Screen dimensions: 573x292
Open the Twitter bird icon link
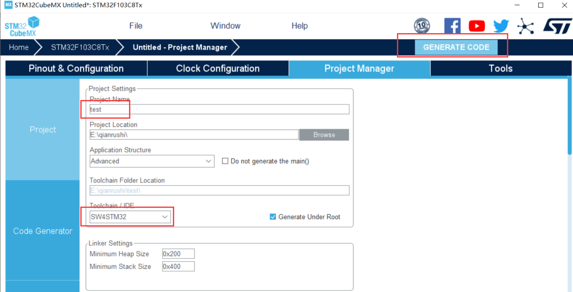coord(501,26)
